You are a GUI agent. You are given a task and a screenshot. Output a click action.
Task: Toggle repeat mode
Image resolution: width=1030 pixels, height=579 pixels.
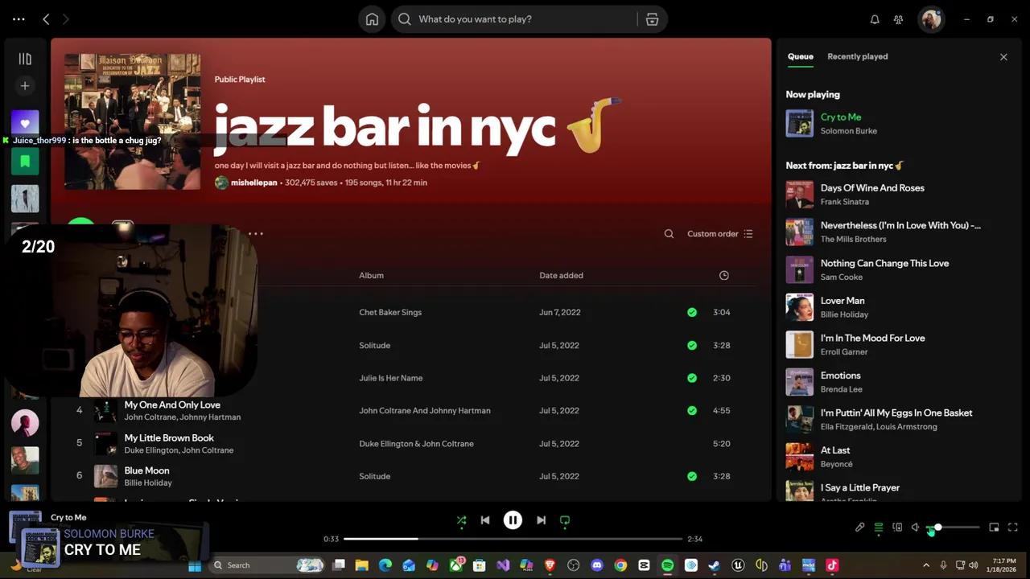click(565, 520)
